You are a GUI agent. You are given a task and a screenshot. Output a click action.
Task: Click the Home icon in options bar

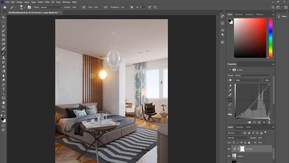tap(5, 7)
